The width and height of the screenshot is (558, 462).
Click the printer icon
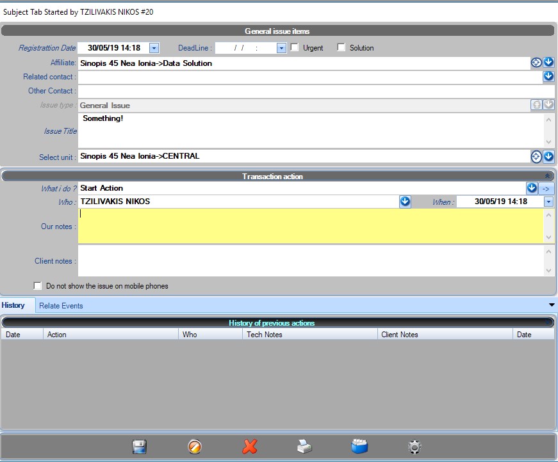point(304,447)
